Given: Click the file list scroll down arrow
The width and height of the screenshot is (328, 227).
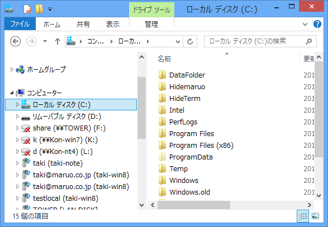Looking at the screenshot, I should tap(319, 195).
